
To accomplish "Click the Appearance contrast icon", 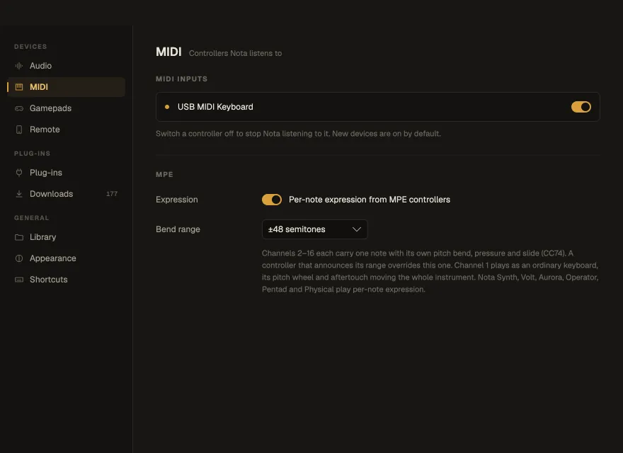I will click(18, 258).
